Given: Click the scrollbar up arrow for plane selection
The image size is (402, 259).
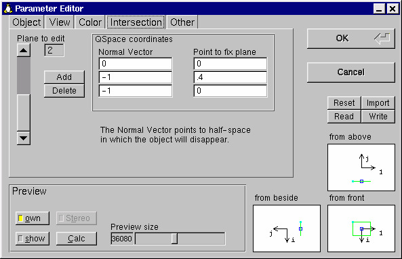Looking at the screenshot, I should [x=24, y=50].
